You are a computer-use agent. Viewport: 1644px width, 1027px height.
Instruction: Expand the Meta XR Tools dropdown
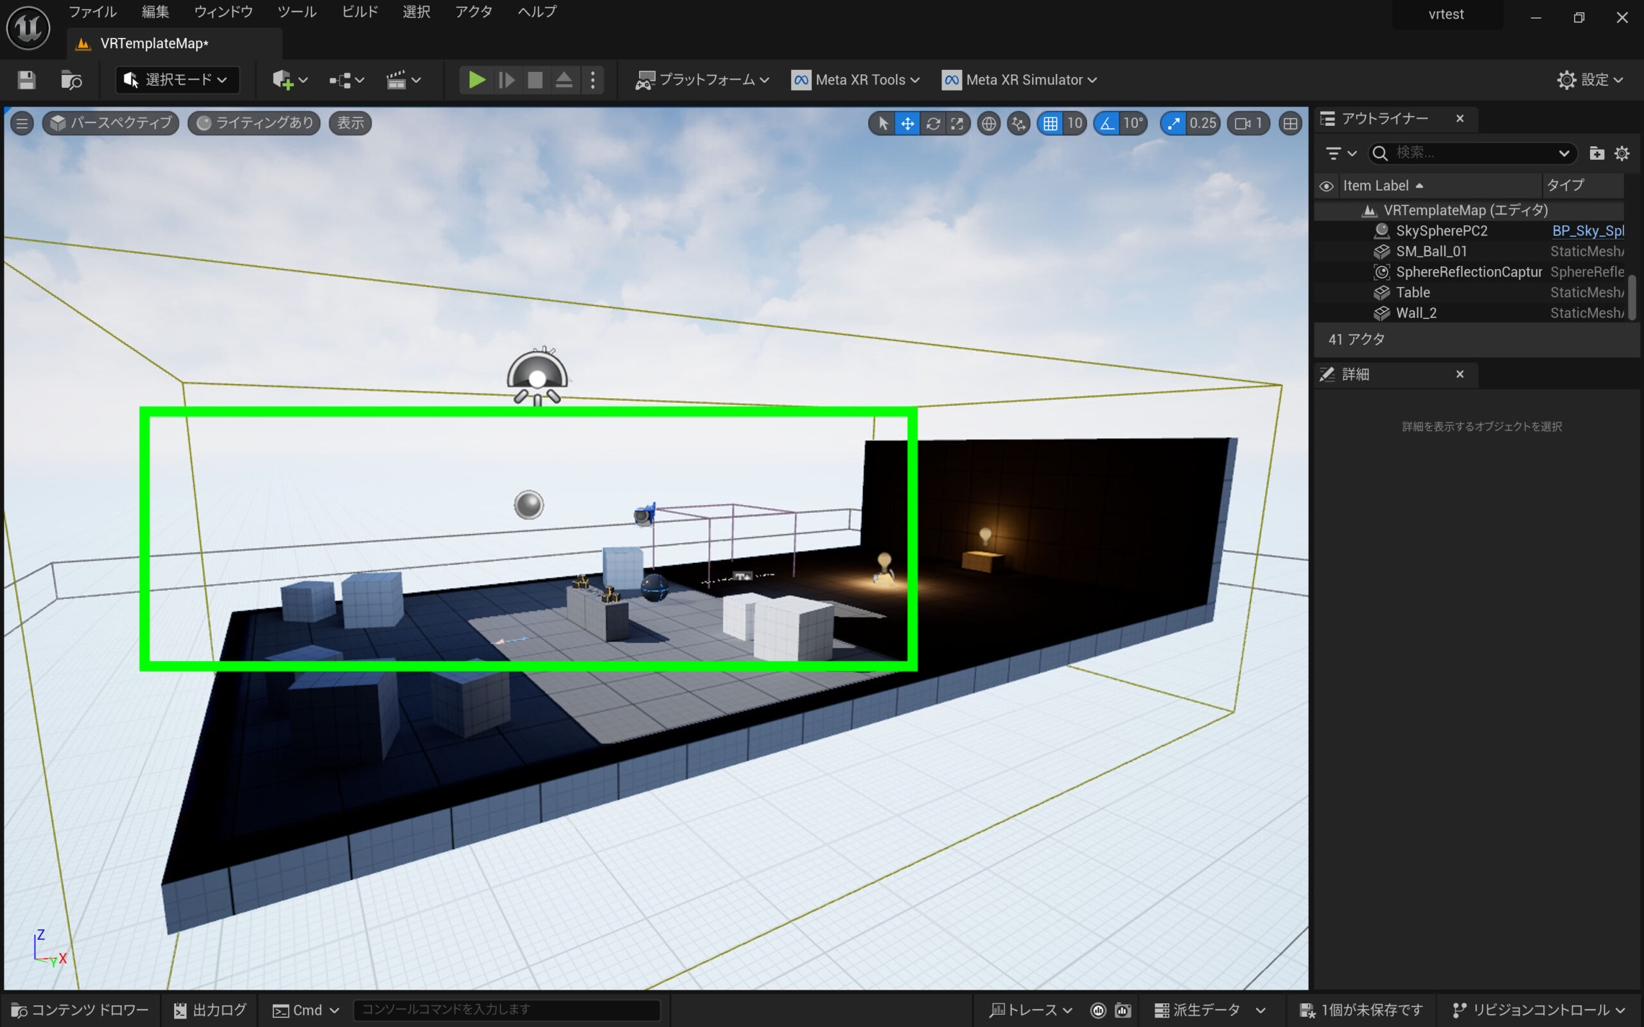(856, 80)
